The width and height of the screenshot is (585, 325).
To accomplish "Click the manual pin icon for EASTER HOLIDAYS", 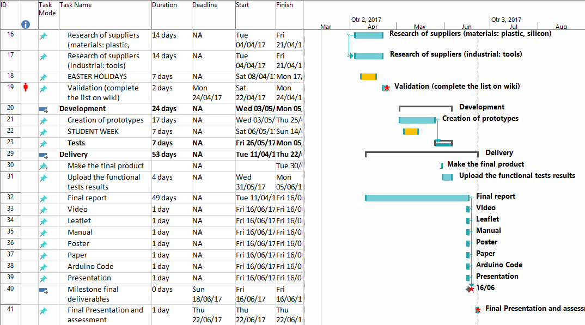I will click(44, 77).
